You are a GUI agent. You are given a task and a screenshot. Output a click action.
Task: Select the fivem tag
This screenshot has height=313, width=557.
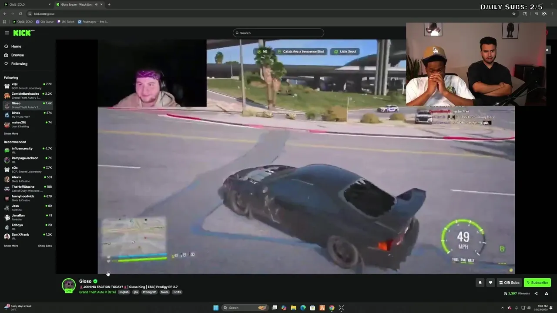164,292
